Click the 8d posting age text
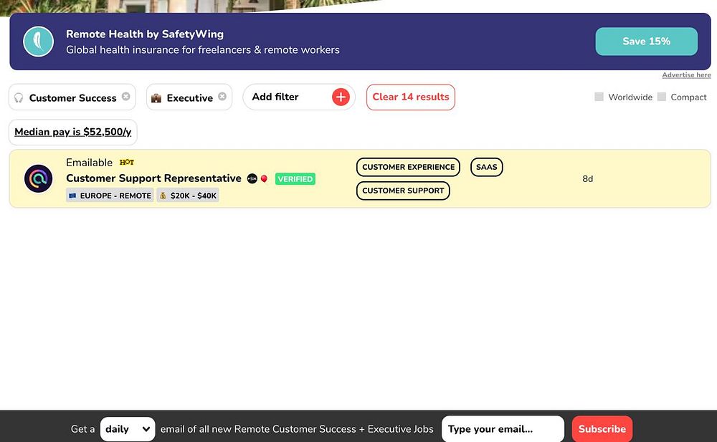Screen dimensions: 717x442 point(588,178)
